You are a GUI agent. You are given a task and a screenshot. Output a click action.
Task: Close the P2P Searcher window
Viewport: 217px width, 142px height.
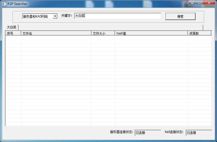coord(209,3)
